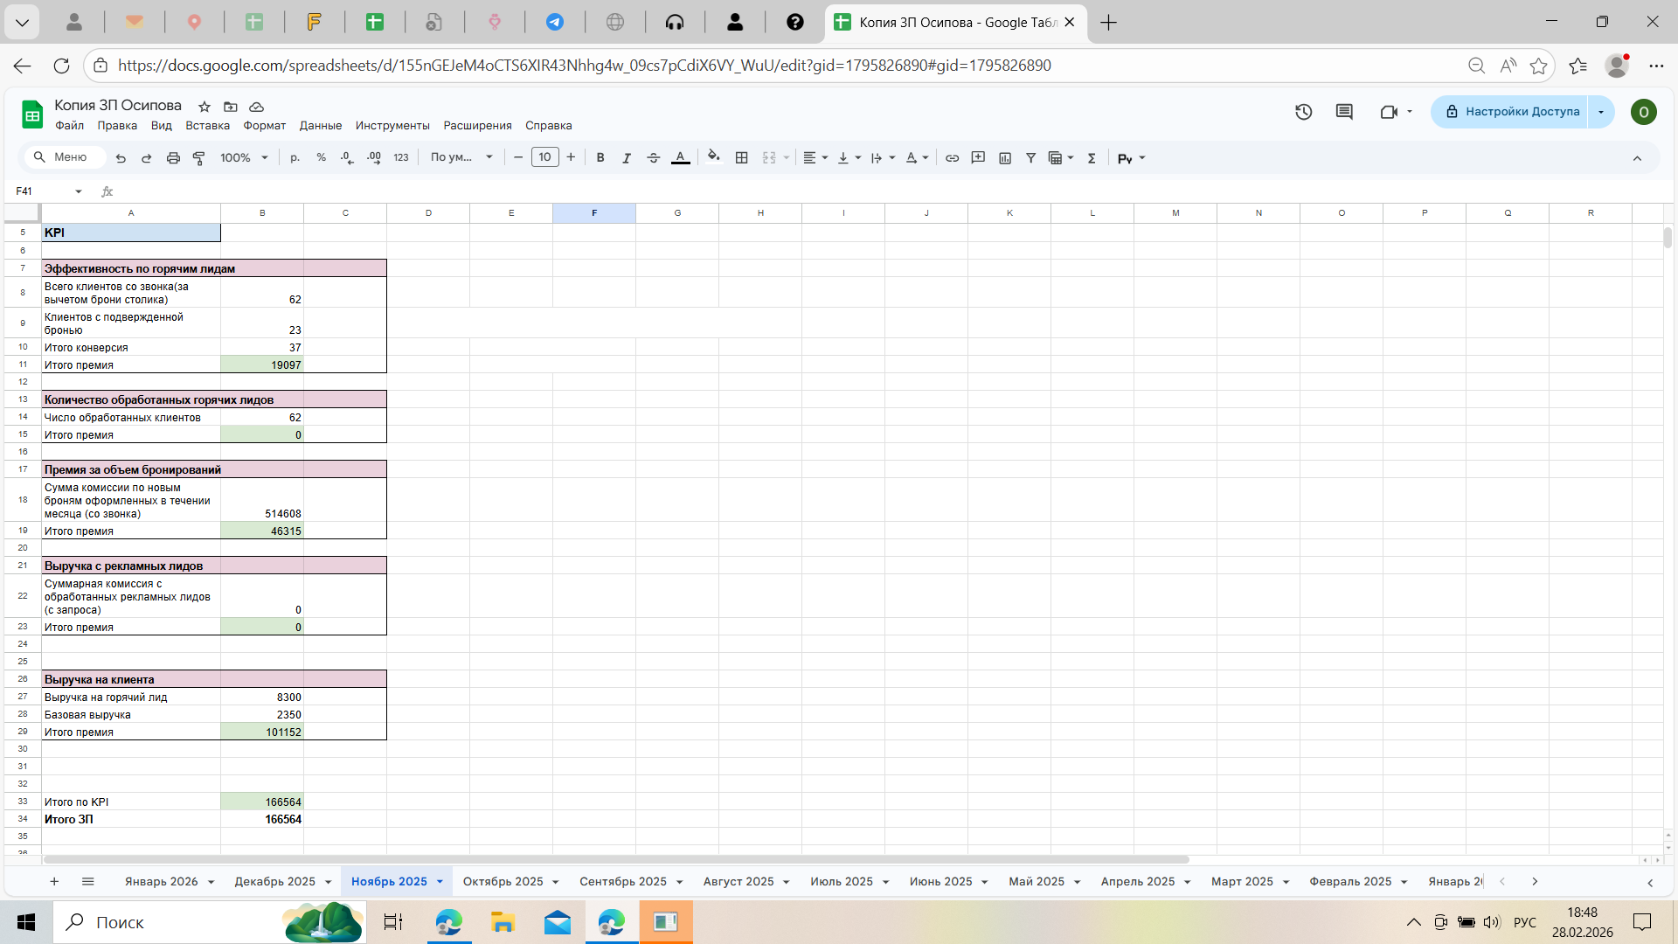Switch to the Октябрь 2025 sheet tab
Viewport: 1678px width, 944px height.
[503, 882]
